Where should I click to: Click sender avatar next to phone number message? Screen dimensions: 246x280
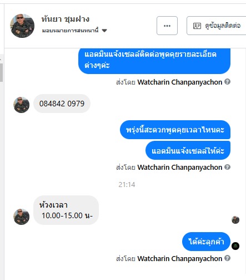22,105
